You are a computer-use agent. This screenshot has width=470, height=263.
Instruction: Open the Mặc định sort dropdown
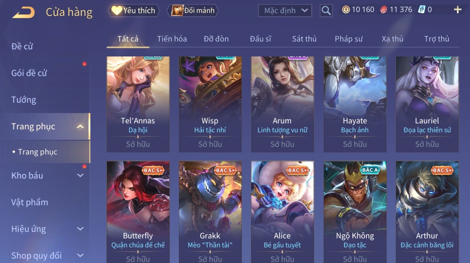click(x=285, y=11)
